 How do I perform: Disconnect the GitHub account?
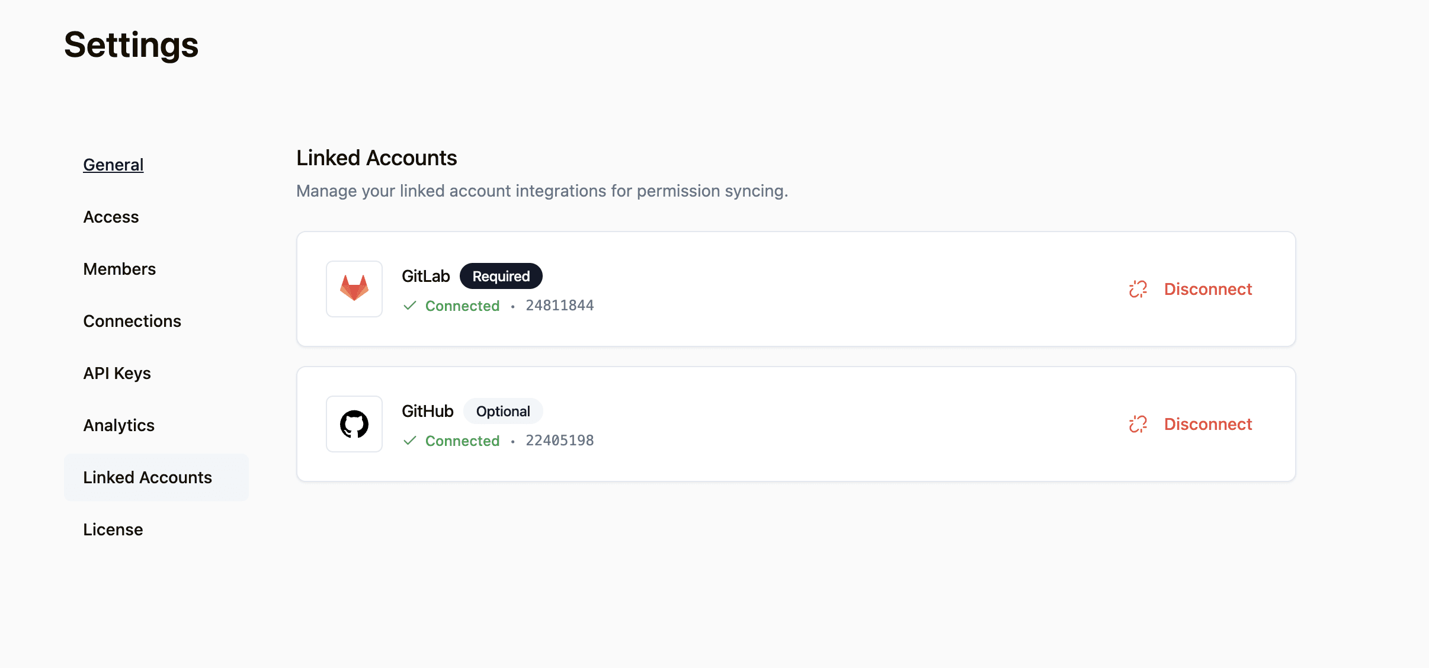(x=1191, y=424)
